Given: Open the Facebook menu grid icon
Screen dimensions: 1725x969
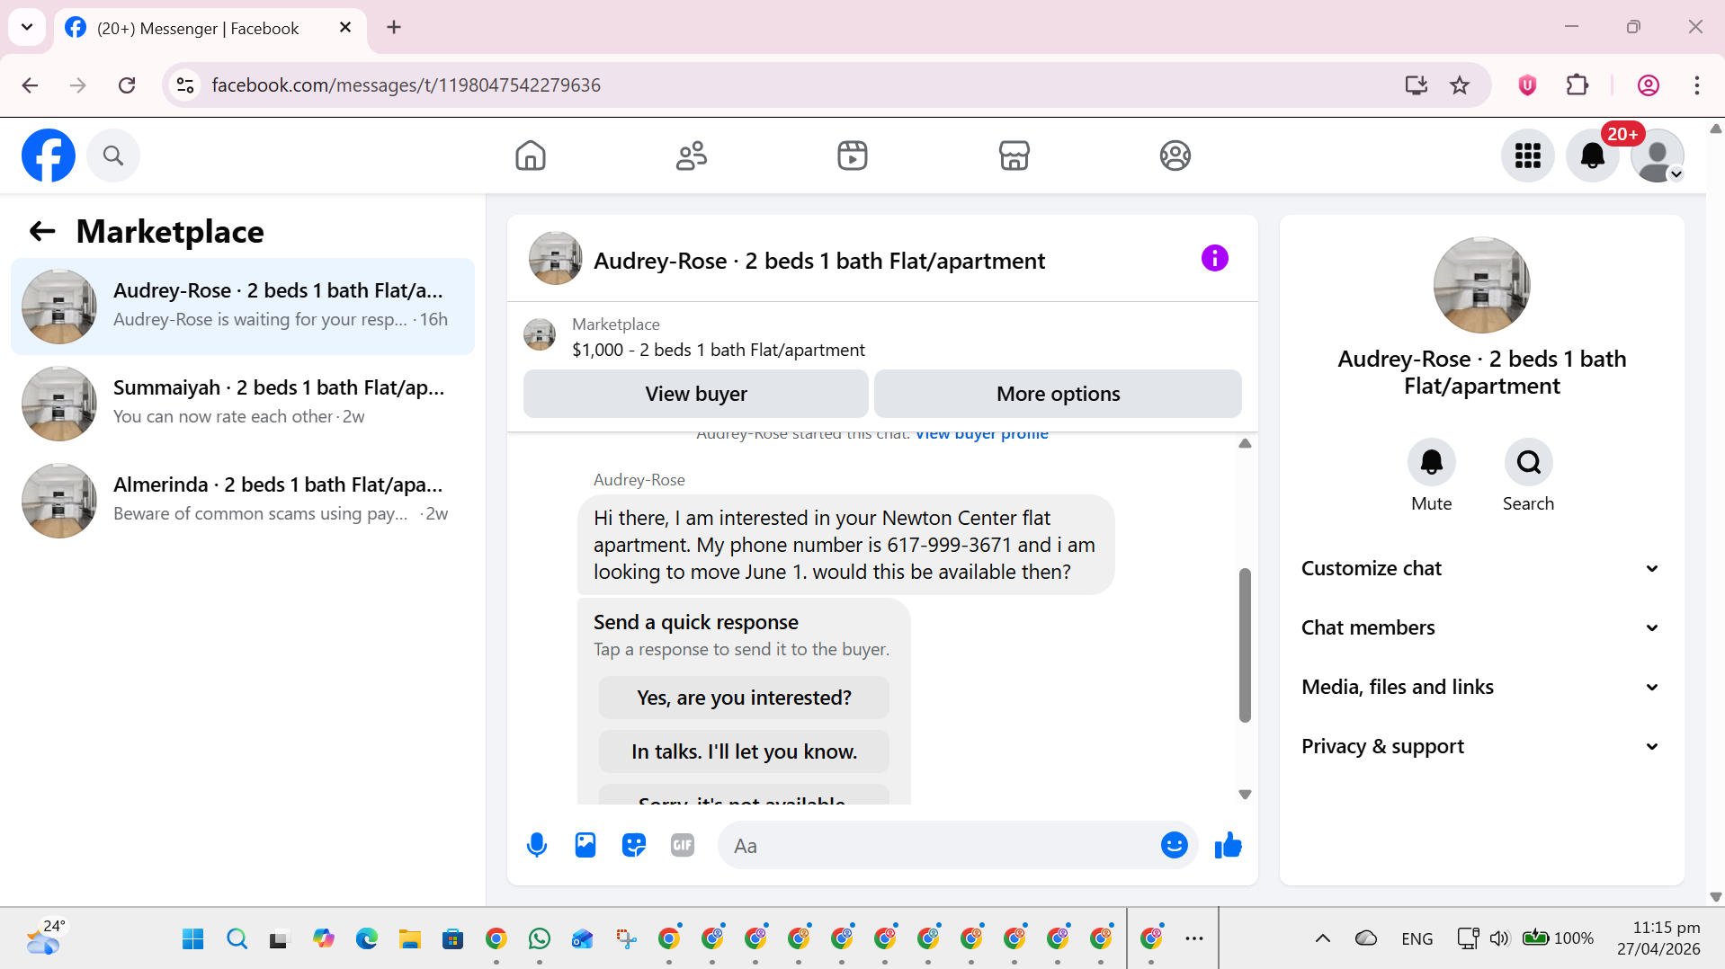Looking at the screenshot, I should (1528, 156).
